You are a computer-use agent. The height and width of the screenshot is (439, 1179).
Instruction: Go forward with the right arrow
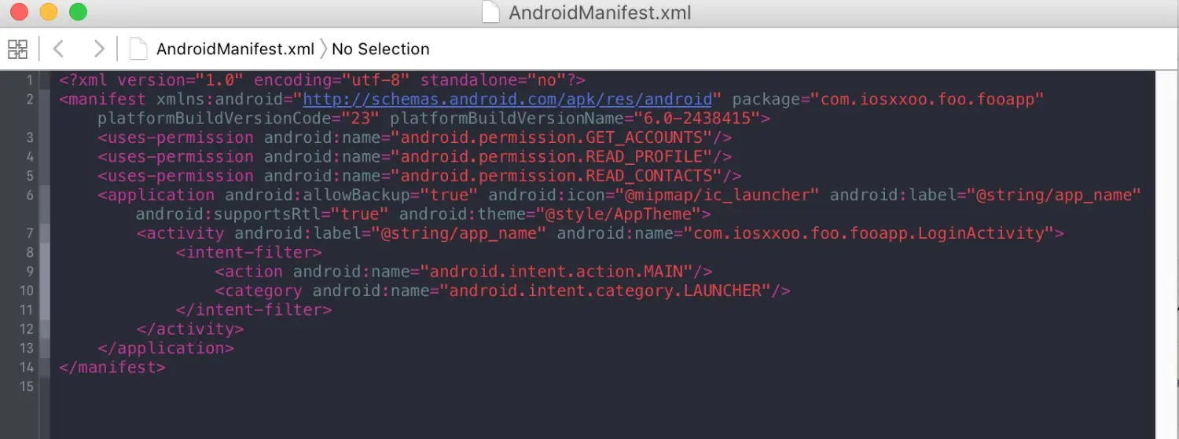coord(98,49)
